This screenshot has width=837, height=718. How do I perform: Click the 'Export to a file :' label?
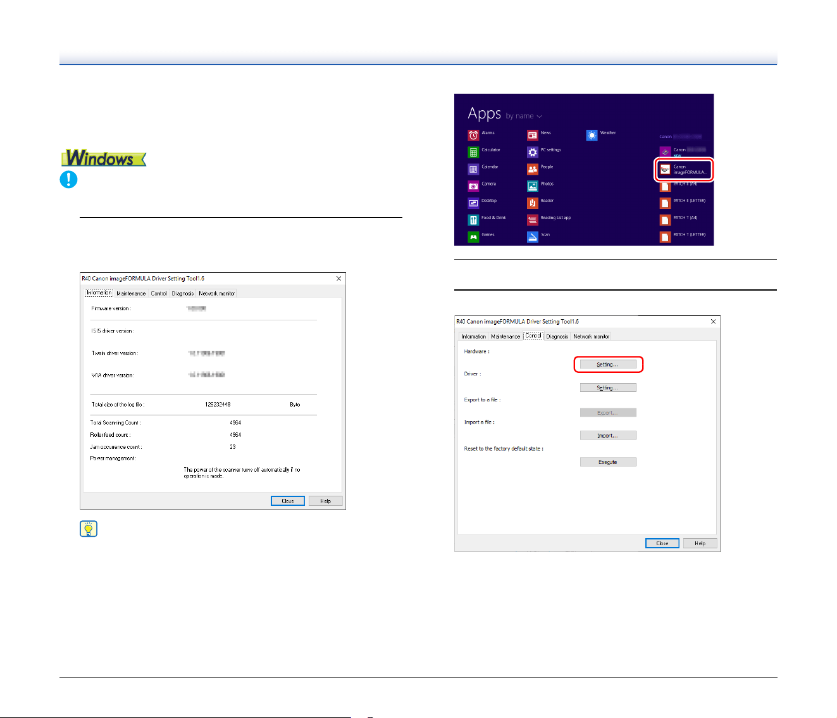482,400
